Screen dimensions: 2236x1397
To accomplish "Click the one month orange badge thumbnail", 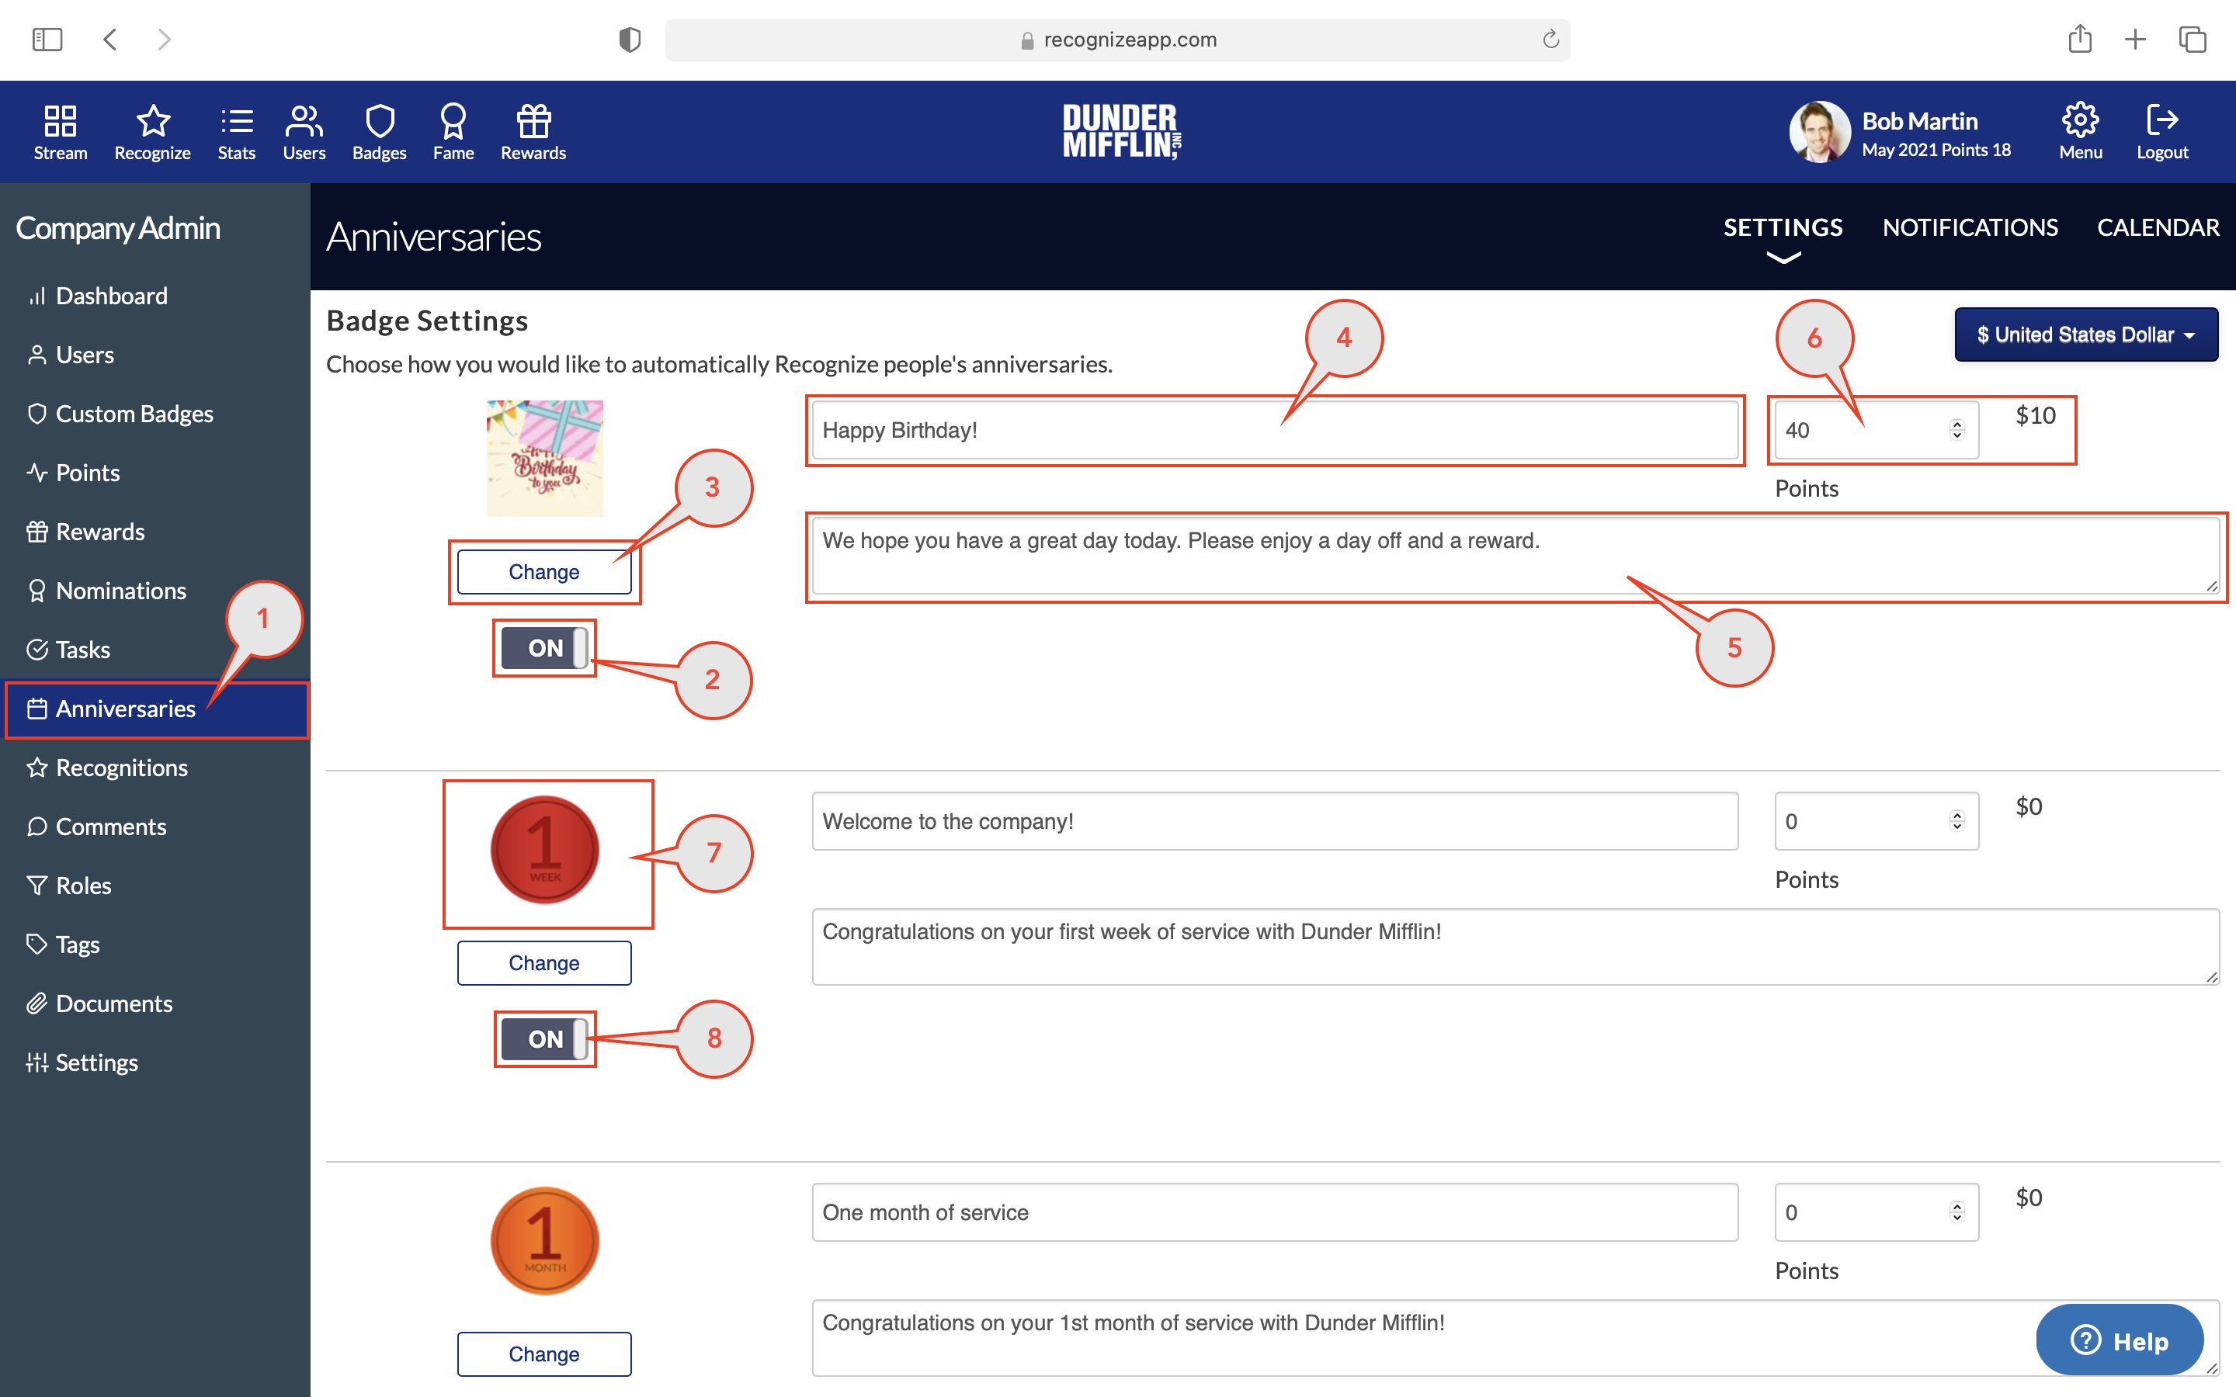I will tap(544, 1241).
